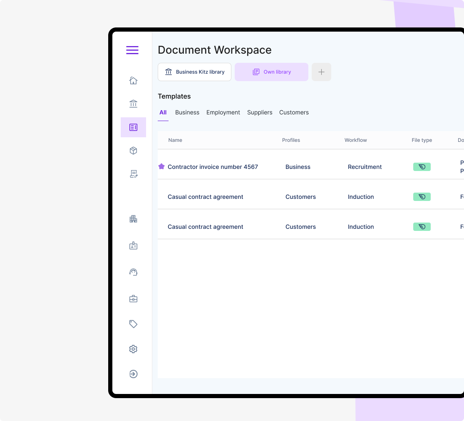Select the Suppliers tab
Image resolution: width=464 pixels, height=421 pixels.
[260, 112]
